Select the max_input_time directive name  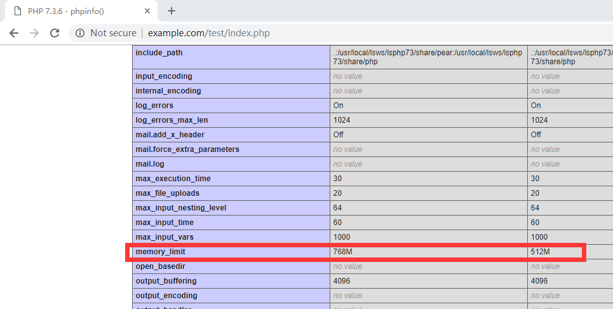(x=165, y=223)
